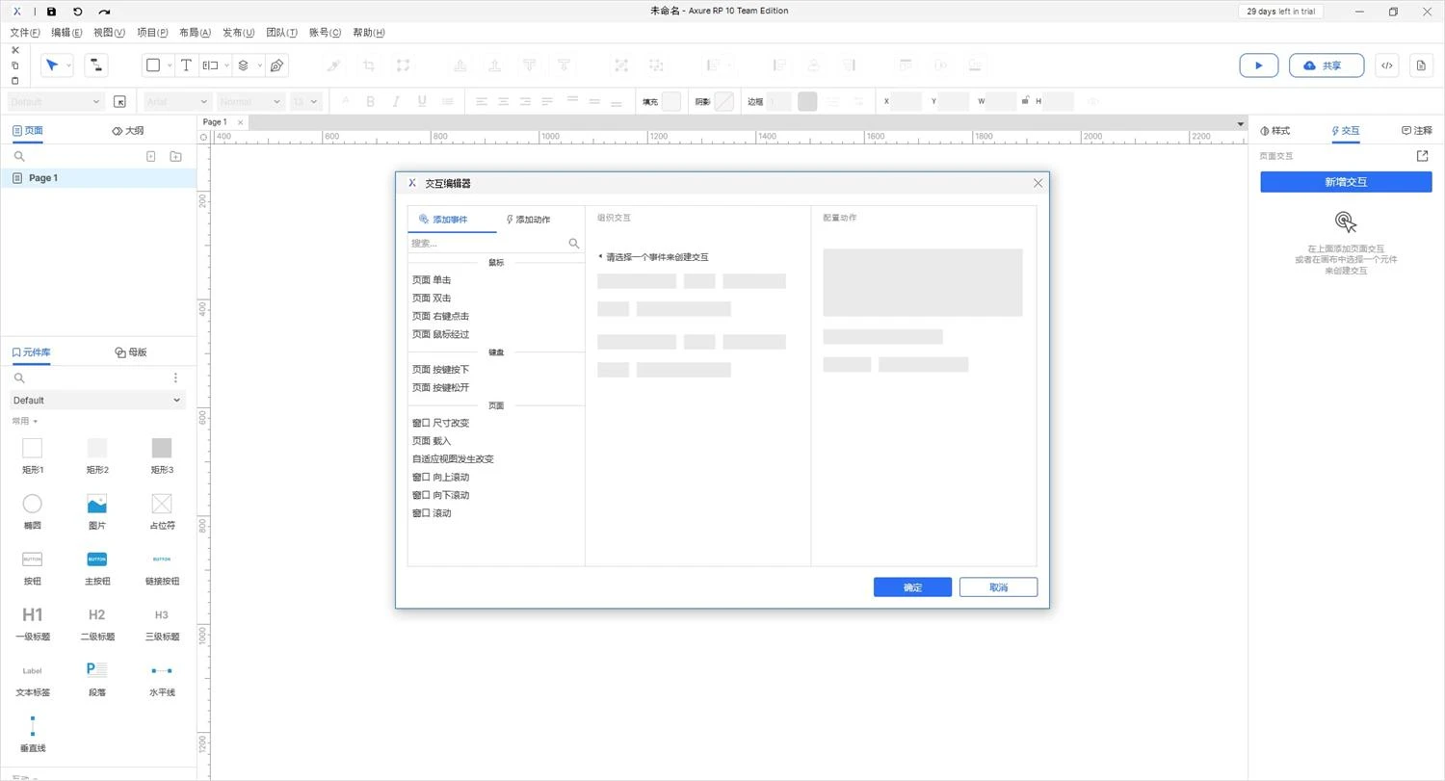Add the 主按钮 primary button widget
Viewport: 1445px width, 781px height.
pyautogui.click(x=97, y=566)
